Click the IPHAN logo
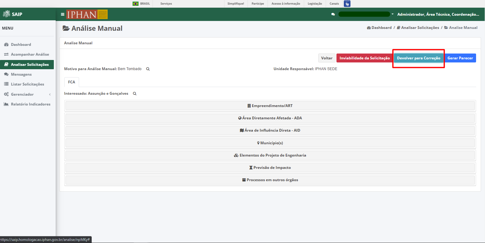The width and height of the screenshot is (485, 243). 87,14
